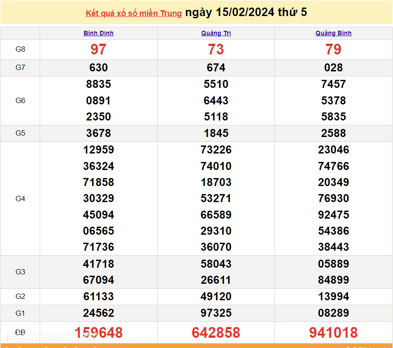Open the Quảng Trị column header link
Screen dimensions: 393x348
216,33
